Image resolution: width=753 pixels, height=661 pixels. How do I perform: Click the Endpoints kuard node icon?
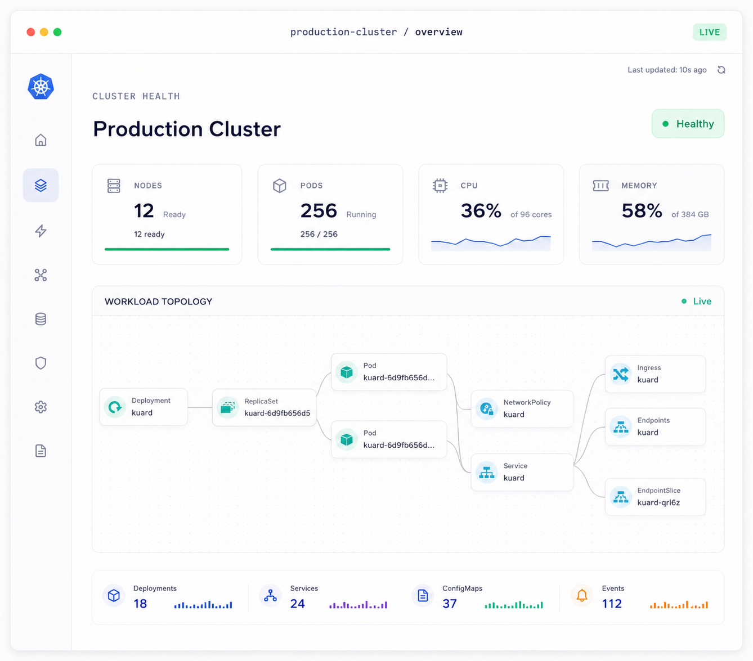(x=621, y=427)
